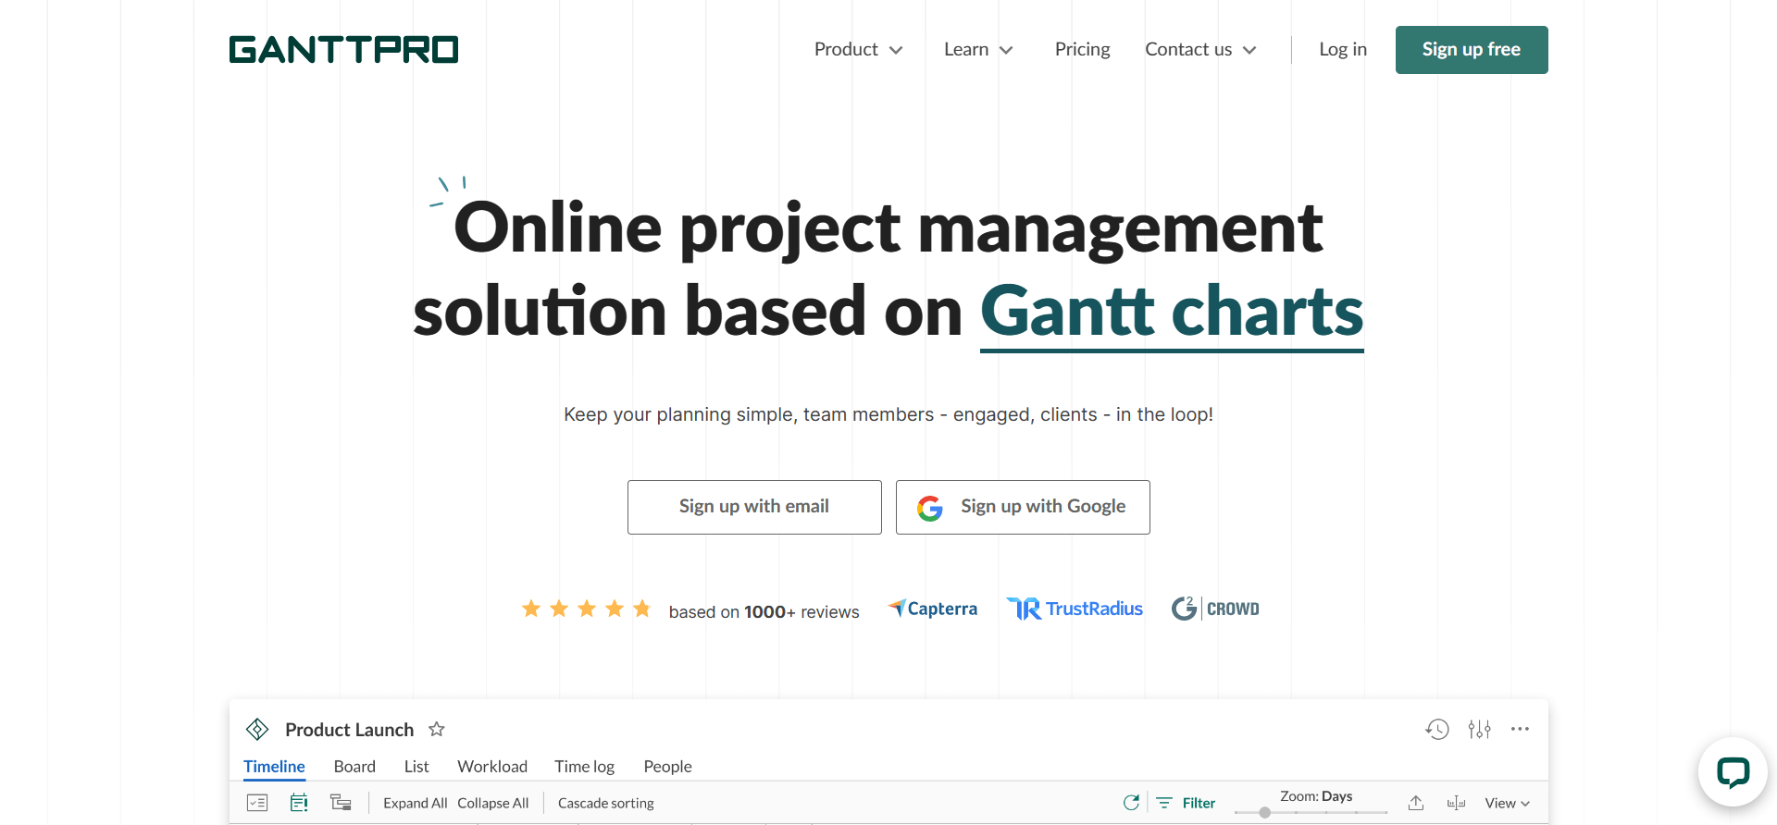Click the baseline icon left of View
This screenshot has height=825, width=1777.
[x=1456, y=803]
